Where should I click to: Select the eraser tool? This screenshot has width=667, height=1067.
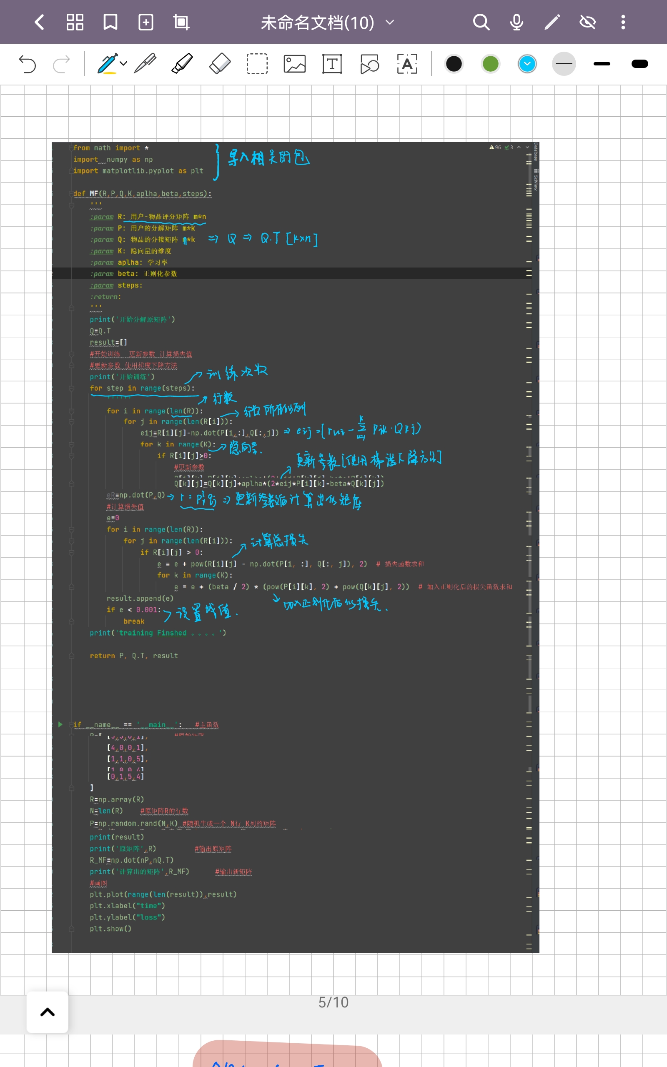(220, 63)
